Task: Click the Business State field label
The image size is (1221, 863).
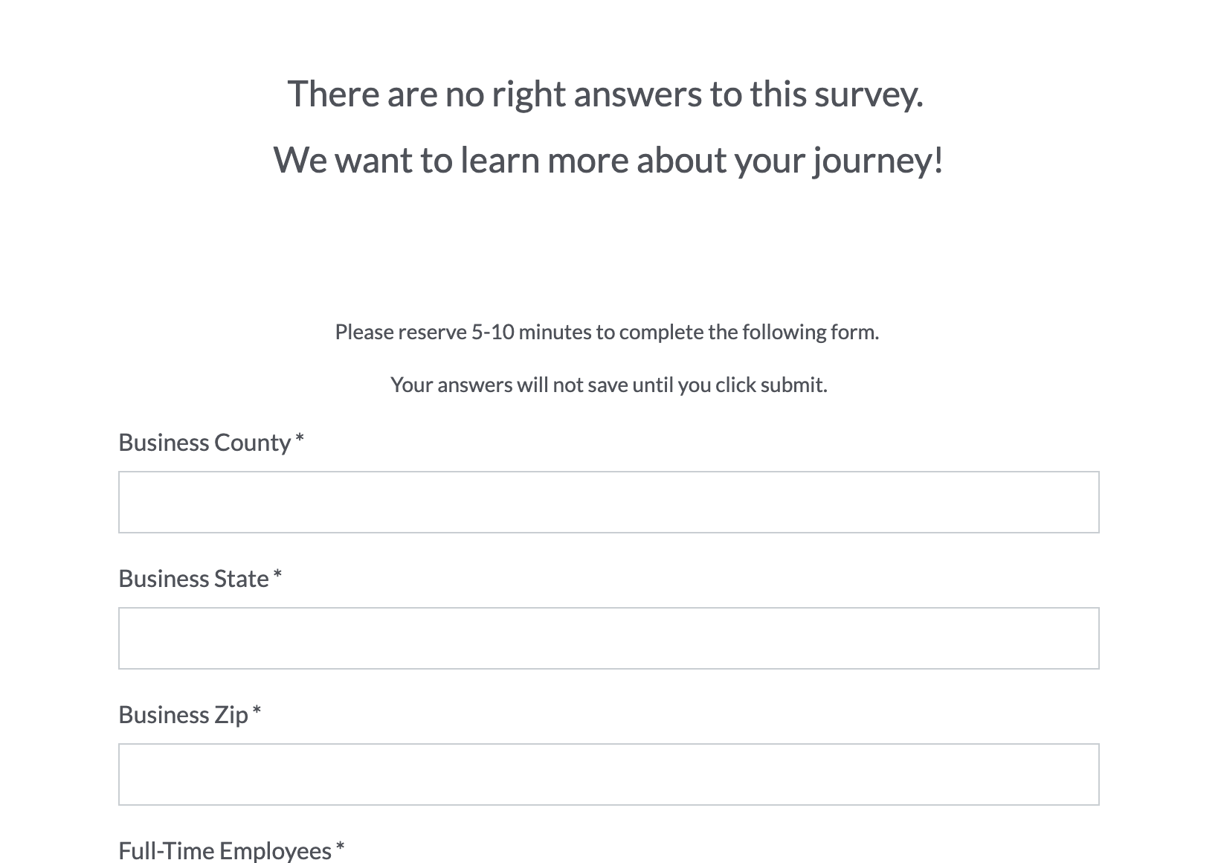Action: tap(193, 579)
